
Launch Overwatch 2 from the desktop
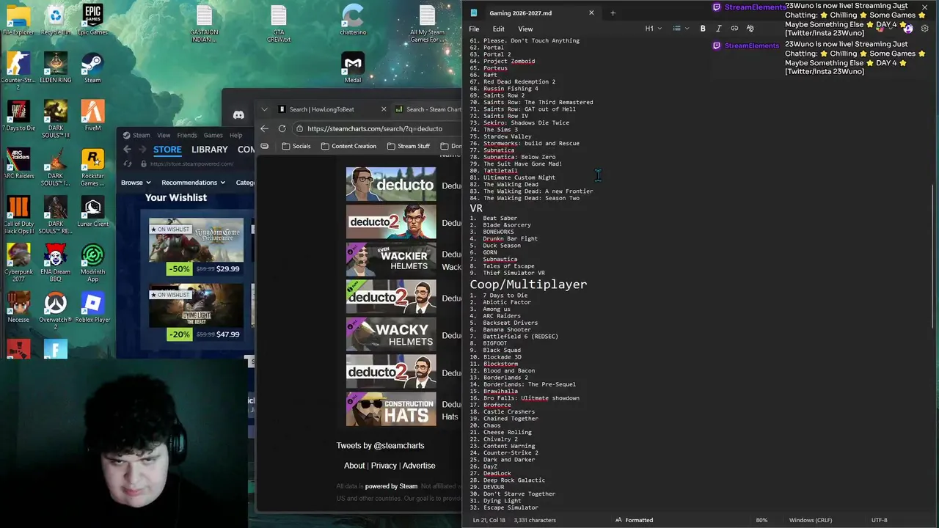pos(56,311)
